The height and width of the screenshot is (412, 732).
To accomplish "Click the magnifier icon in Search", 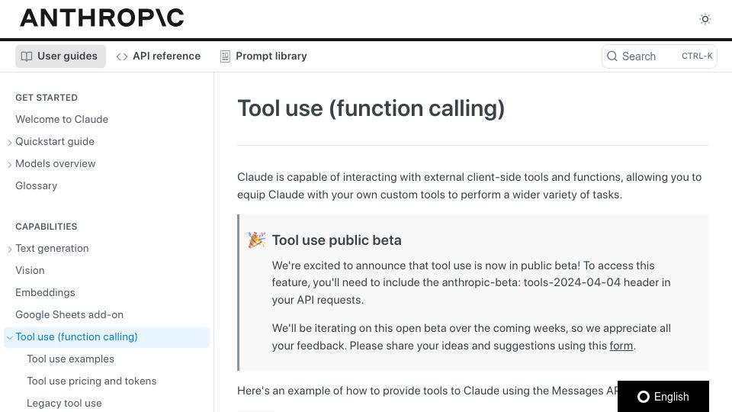I will [x=612, y=56].
